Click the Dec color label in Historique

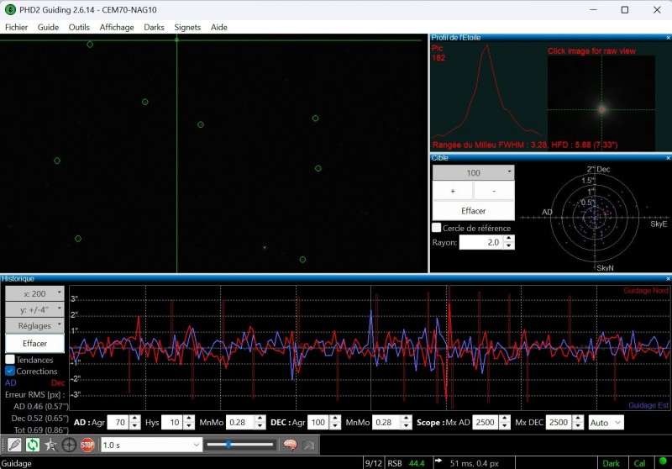(x=58, y=382)
